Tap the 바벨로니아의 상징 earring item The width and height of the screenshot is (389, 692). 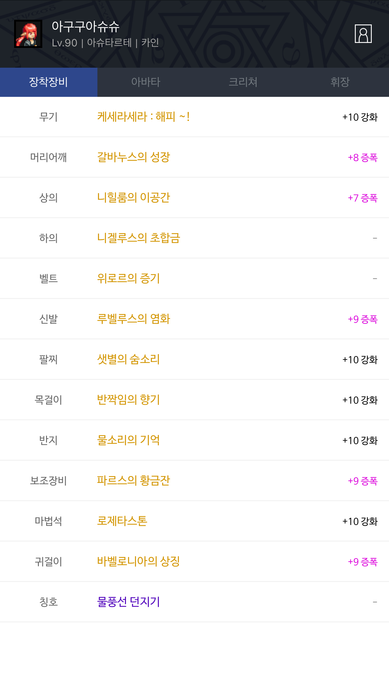[x=138, y=562]
